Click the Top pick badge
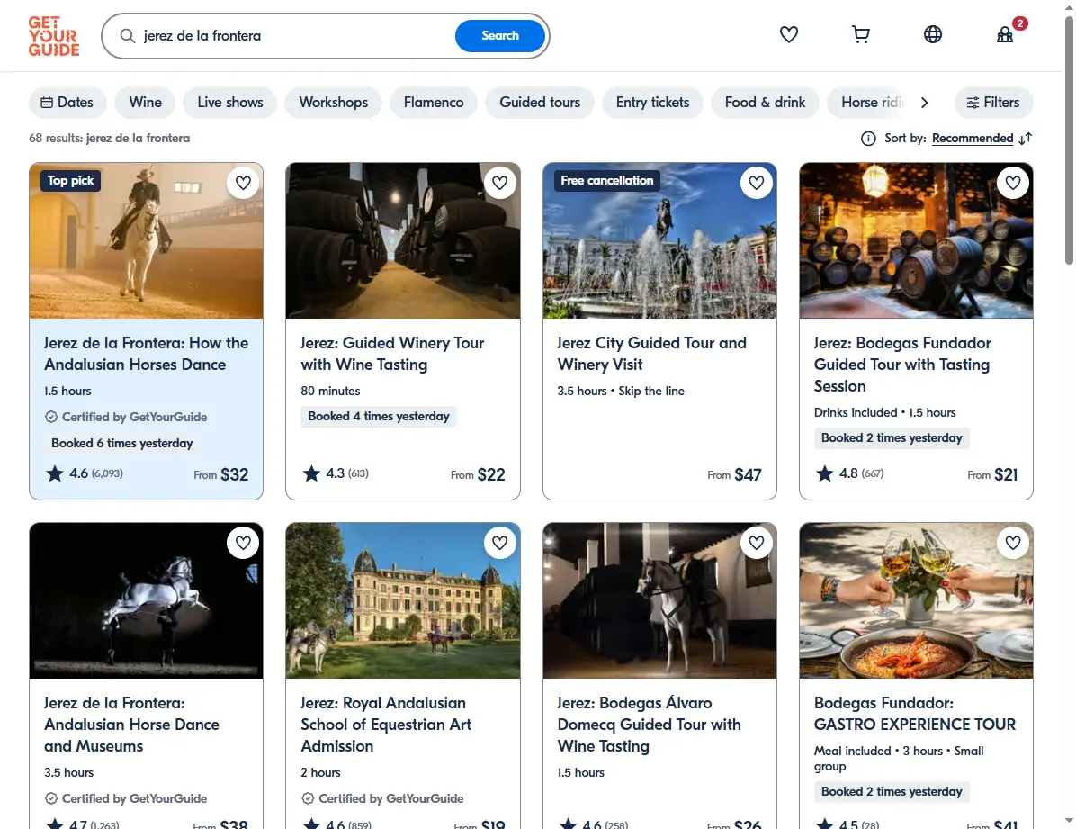This screenshot has width=1076, height=829. pyautogui.click(x=71, y=181)
